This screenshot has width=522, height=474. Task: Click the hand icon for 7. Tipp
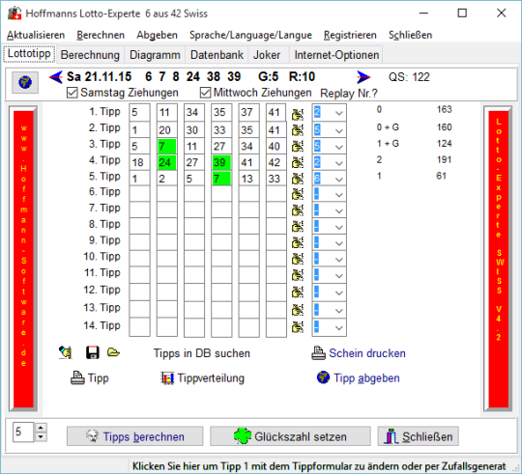[x=298, y=210]
